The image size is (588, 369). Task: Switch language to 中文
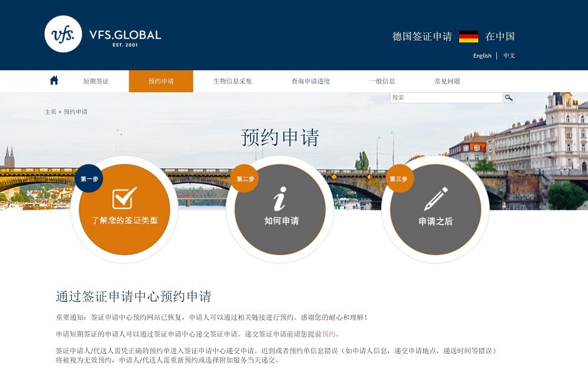(509, 55)
